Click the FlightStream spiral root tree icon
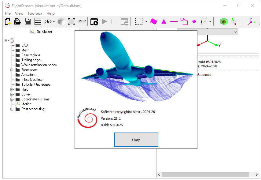261x180 pixels. [12, 40]
